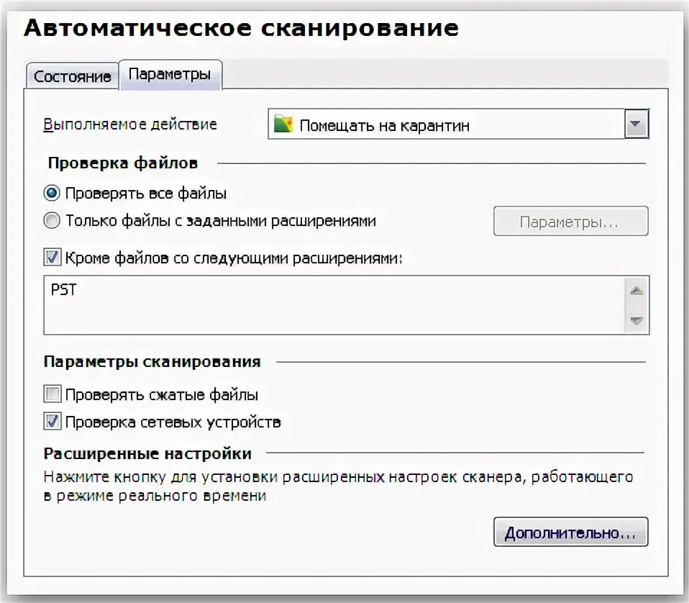Click the Автоматическое сканирование title
689x603 pixels.
coord(241,27)
